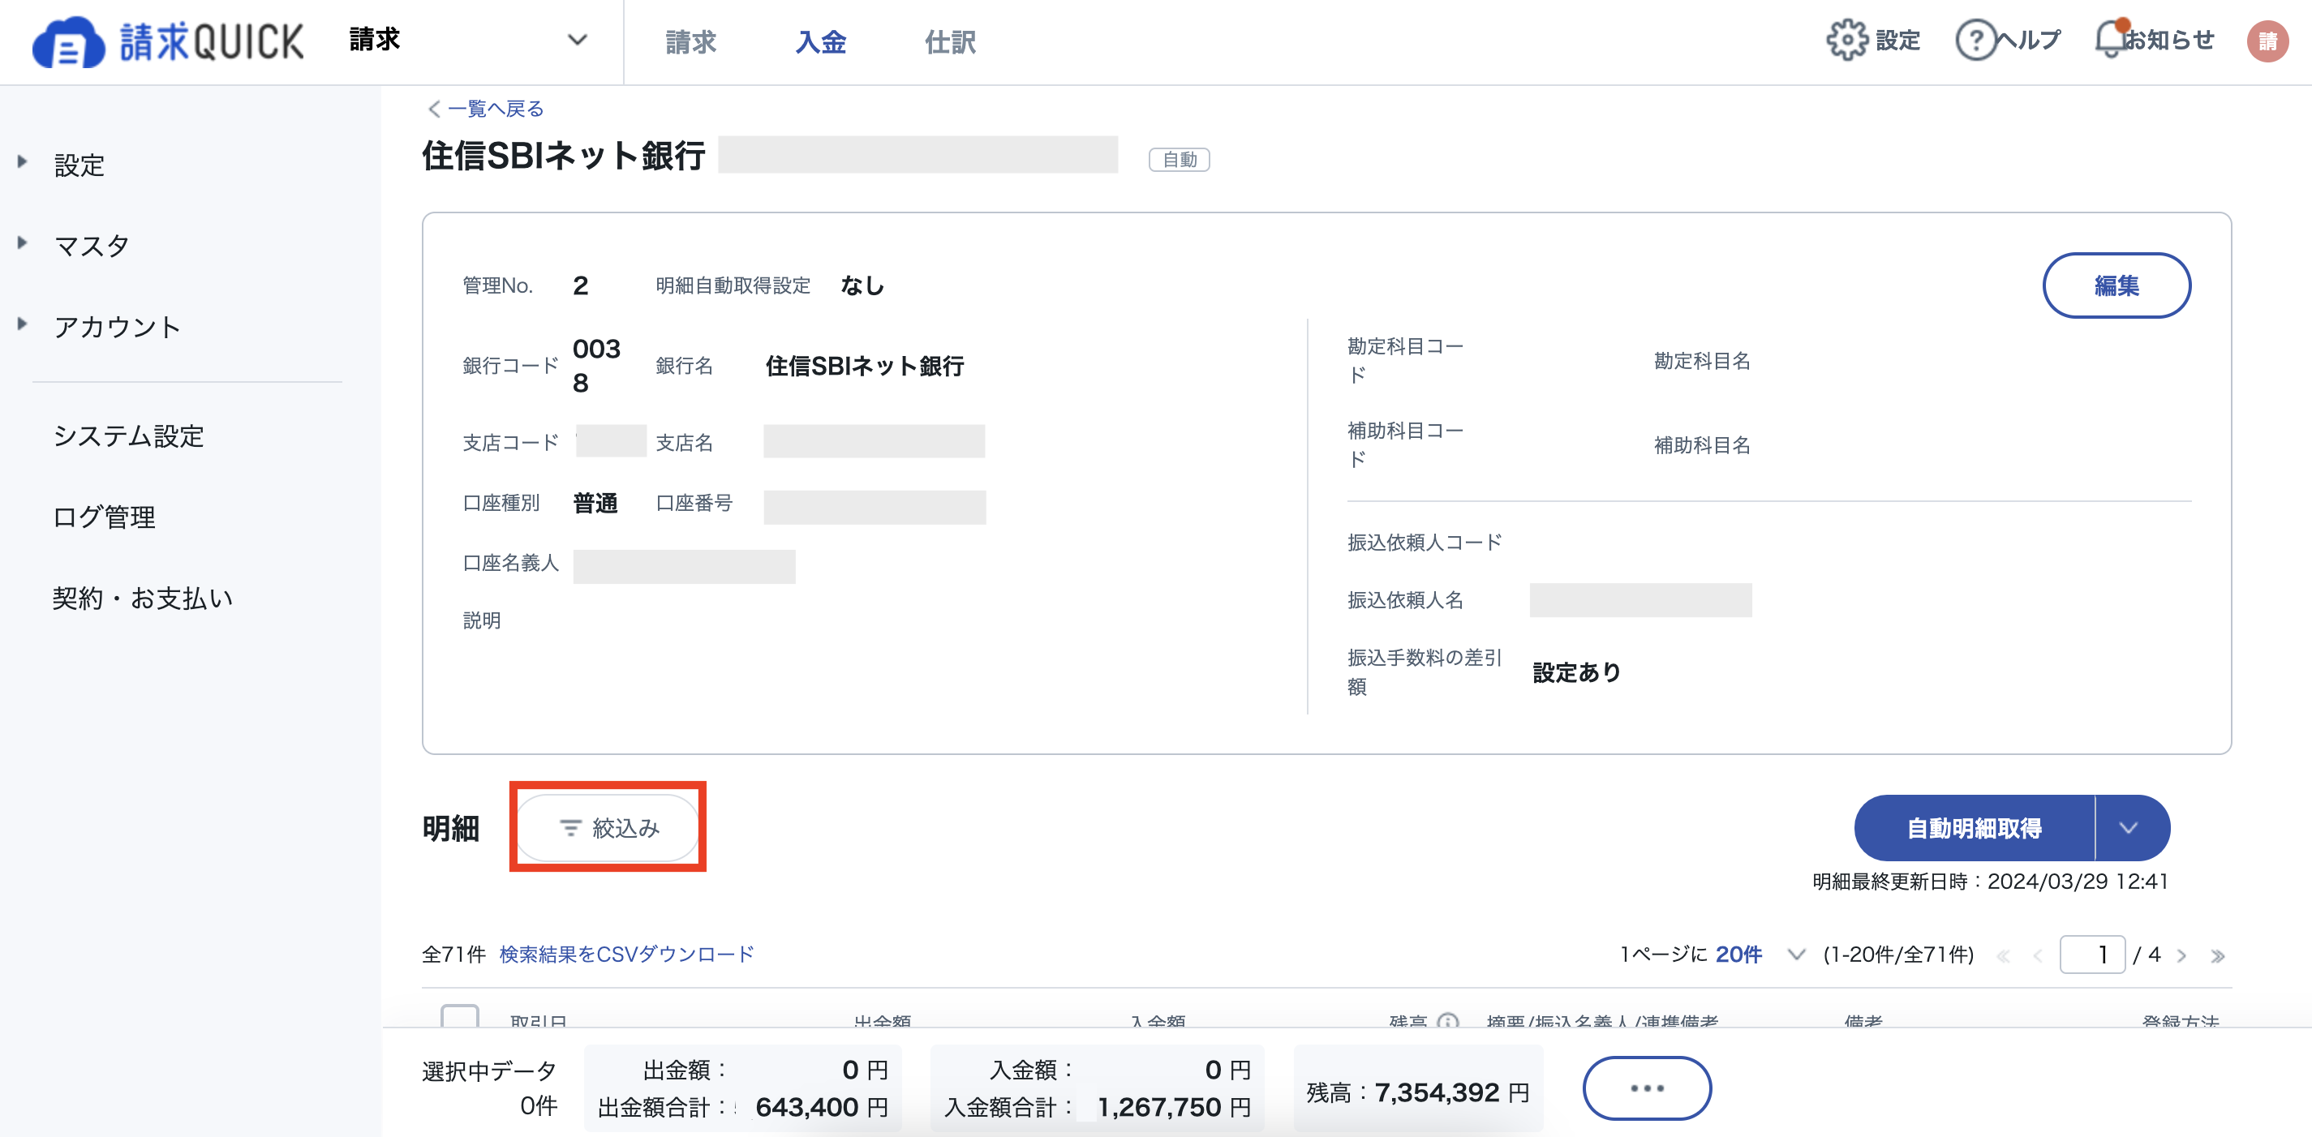The image size is (2312, 1137).
Task: Click the three-dots more actions button
Action: click(1647, 1088)
